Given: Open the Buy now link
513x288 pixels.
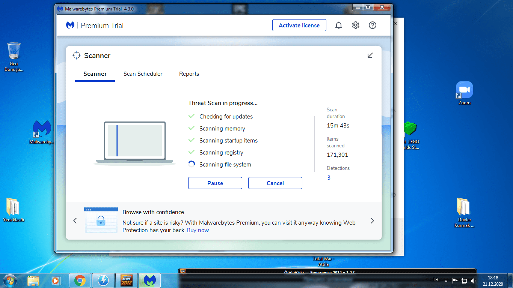Looking at the screenshot, I should (198, 230).
